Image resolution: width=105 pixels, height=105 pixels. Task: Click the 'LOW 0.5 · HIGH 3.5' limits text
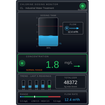40,101
